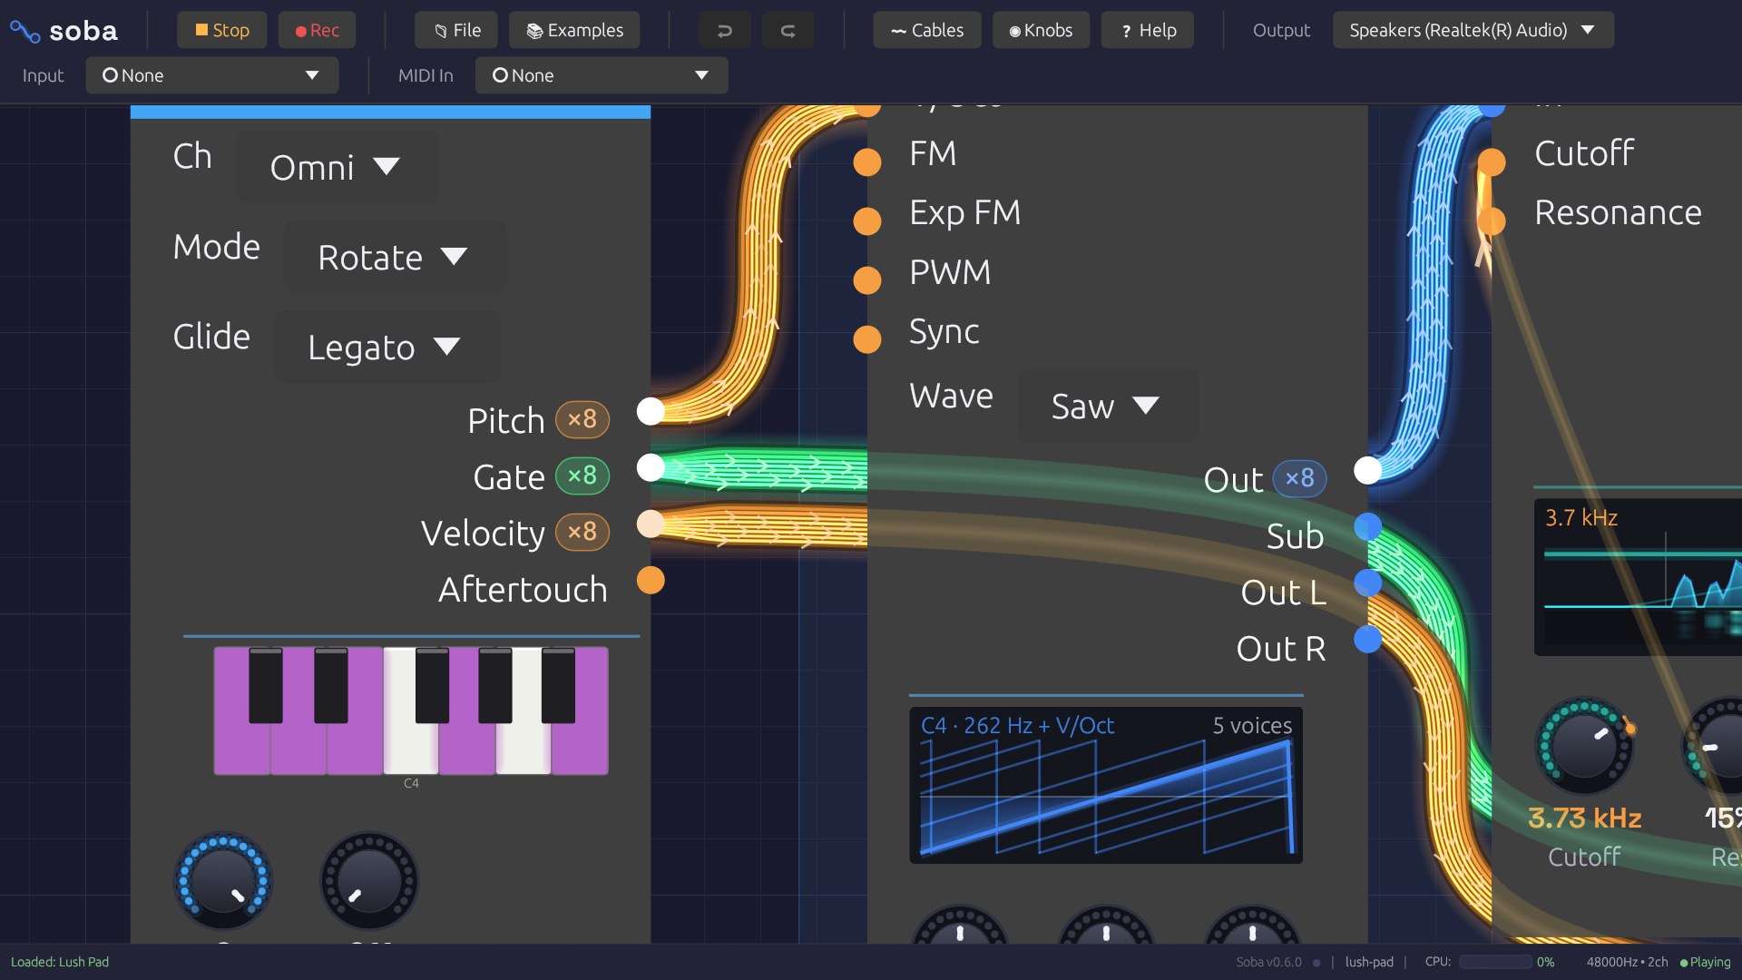Open the Examples menu
The height and width of the screenshot is (980, 1742).
(x=574, y=30)
